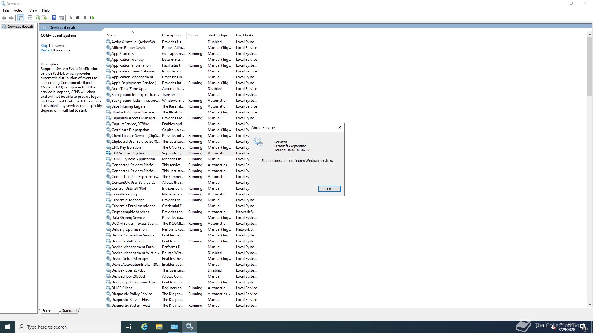The width and height of the screenshot is (593, 333).
Task: Click the Stop Service square icon
Action: click(x=78, y=18)
